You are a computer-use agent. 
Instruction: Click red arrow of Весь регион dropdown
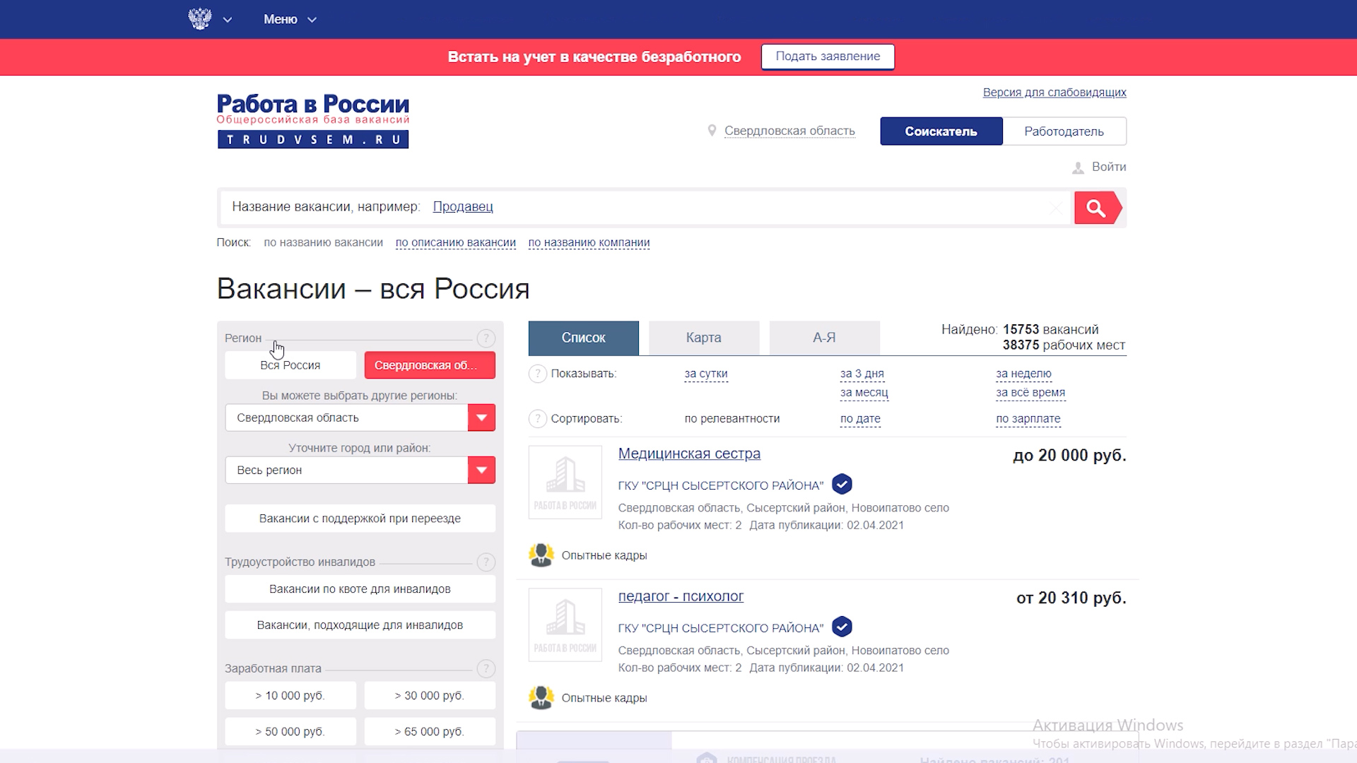481,470
